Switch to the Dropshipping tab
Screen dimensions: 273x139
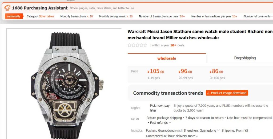coord(245,58)
